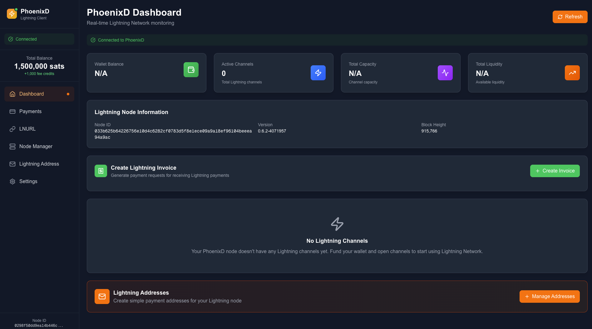This screenshot has width=592, height=329.
Task: Click the check icon in Connected to PhoenixD banner
Action: click(93, 40)
